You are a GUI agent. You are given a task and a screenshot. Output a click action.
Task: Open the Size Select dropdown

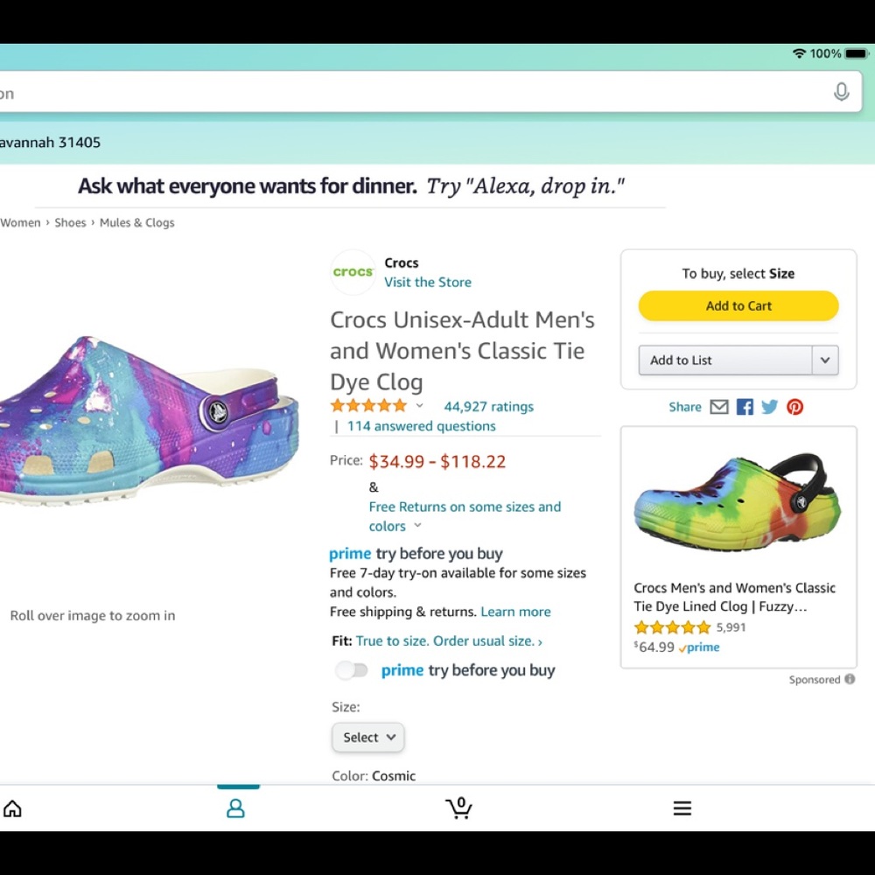coord(367,738)
